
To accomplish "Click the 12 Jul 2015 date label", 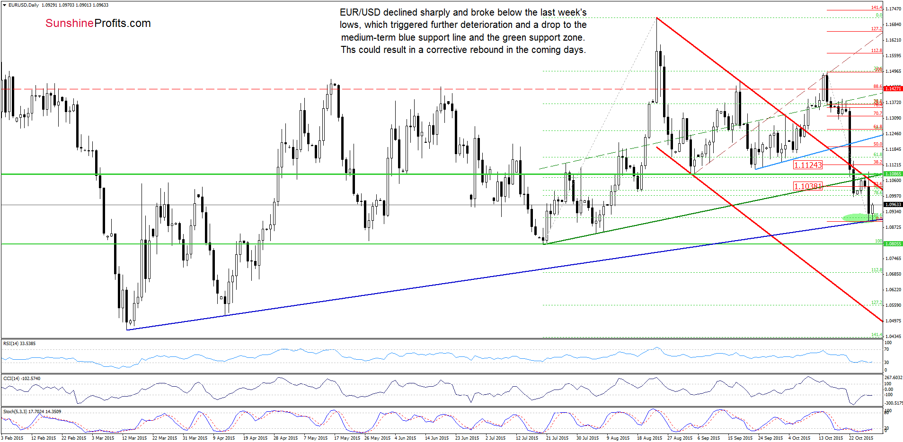I will click(x=527, y=438).
